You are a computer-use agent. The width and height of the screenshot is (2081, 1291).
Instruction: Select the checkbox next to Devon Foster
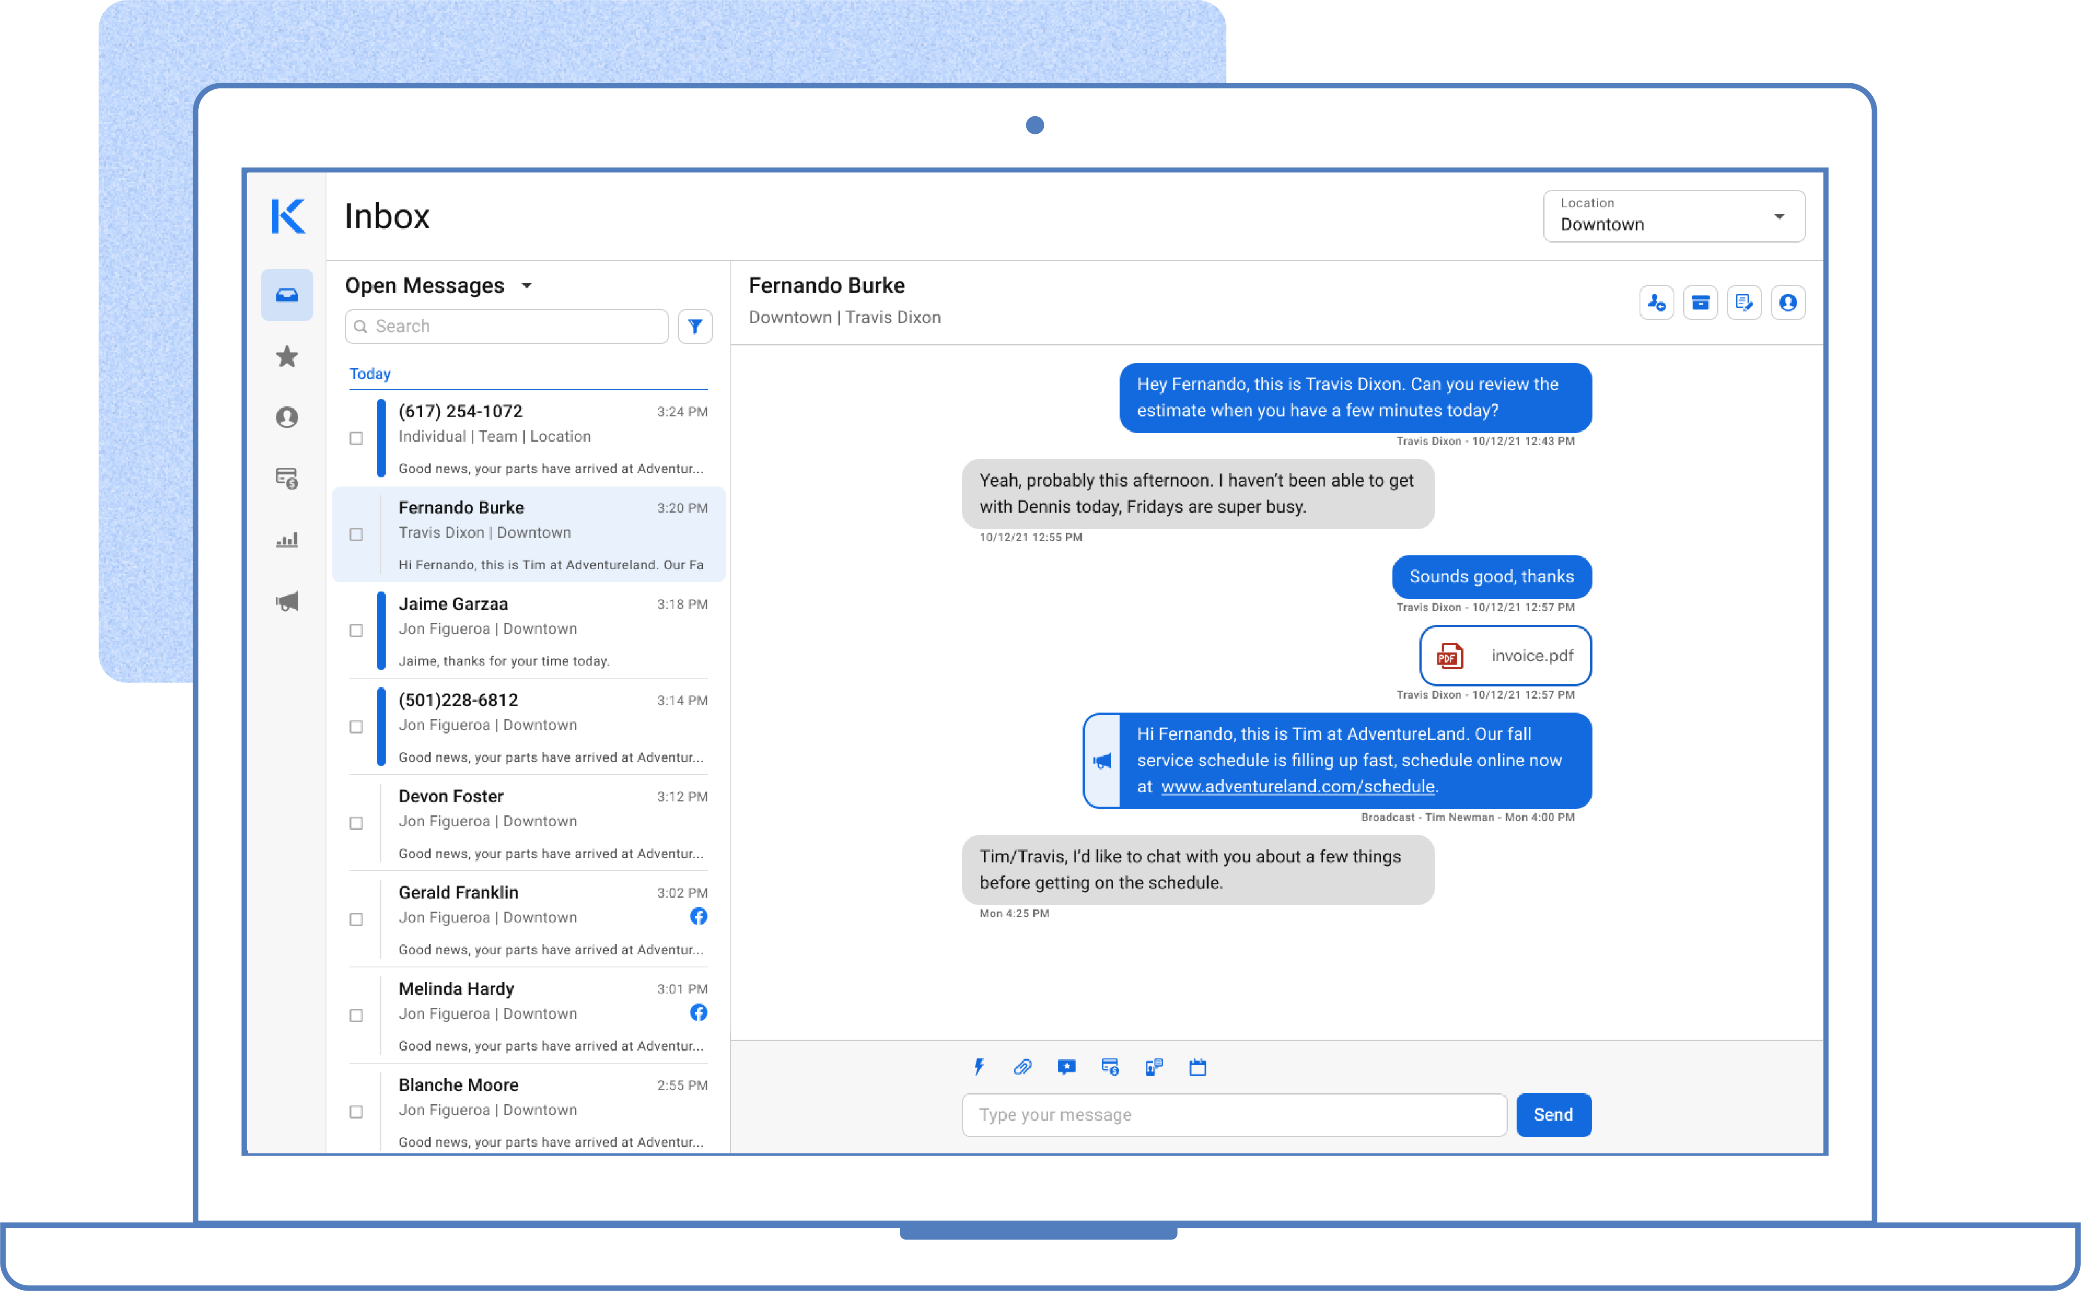tap(356, 823)
